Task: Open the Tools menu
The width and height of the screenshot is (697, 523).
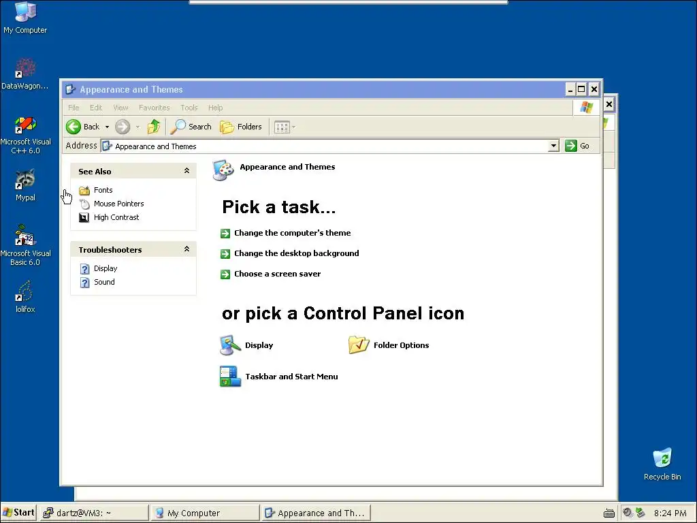Action: [x=189, y=108]
